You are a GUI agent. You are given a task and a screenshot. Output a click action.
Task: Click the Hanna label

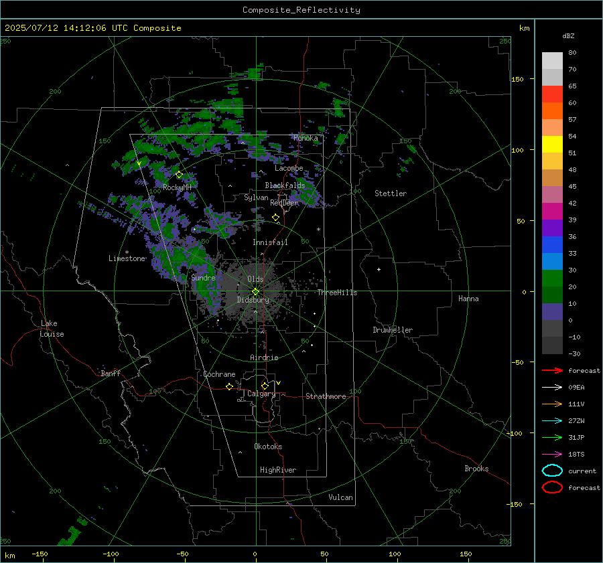468,299
